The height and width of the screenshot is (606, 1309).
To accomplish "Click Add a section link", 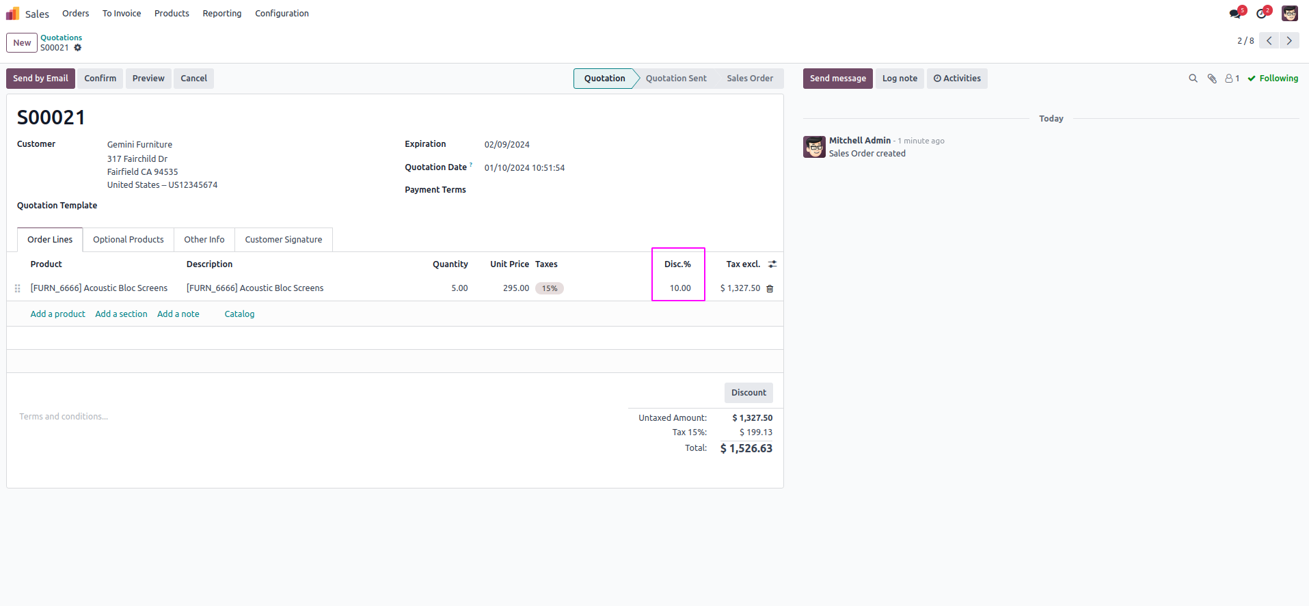I will [x=121, y=314].
